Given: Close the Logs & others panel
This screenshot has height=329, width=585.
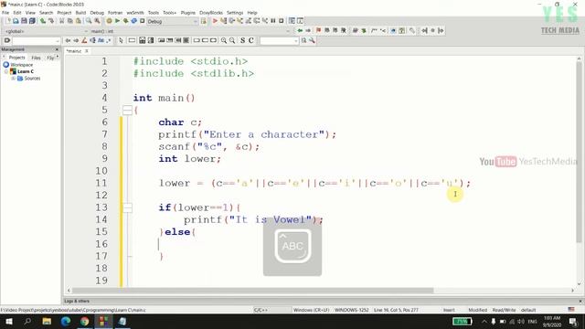Looking at the screenshot, I should tap(580, 301).
